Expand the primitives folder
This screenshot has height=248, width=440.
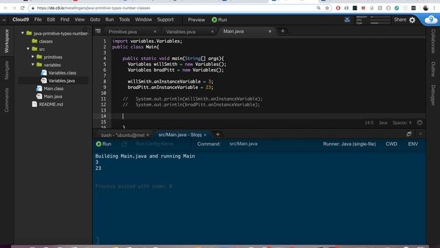(x=33, y=56)
